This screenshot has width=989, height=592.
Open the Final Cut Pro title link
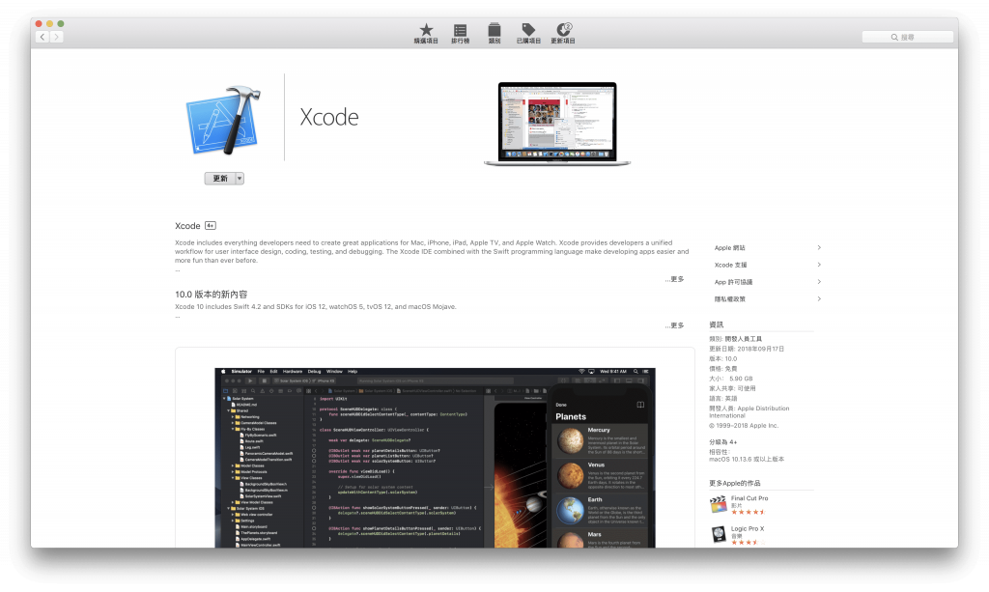[x=749, y=498]
